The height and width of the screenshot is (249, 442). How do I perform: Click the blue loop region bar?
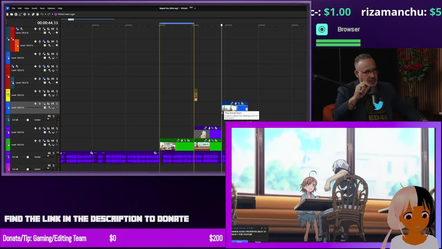pos(177,24)
